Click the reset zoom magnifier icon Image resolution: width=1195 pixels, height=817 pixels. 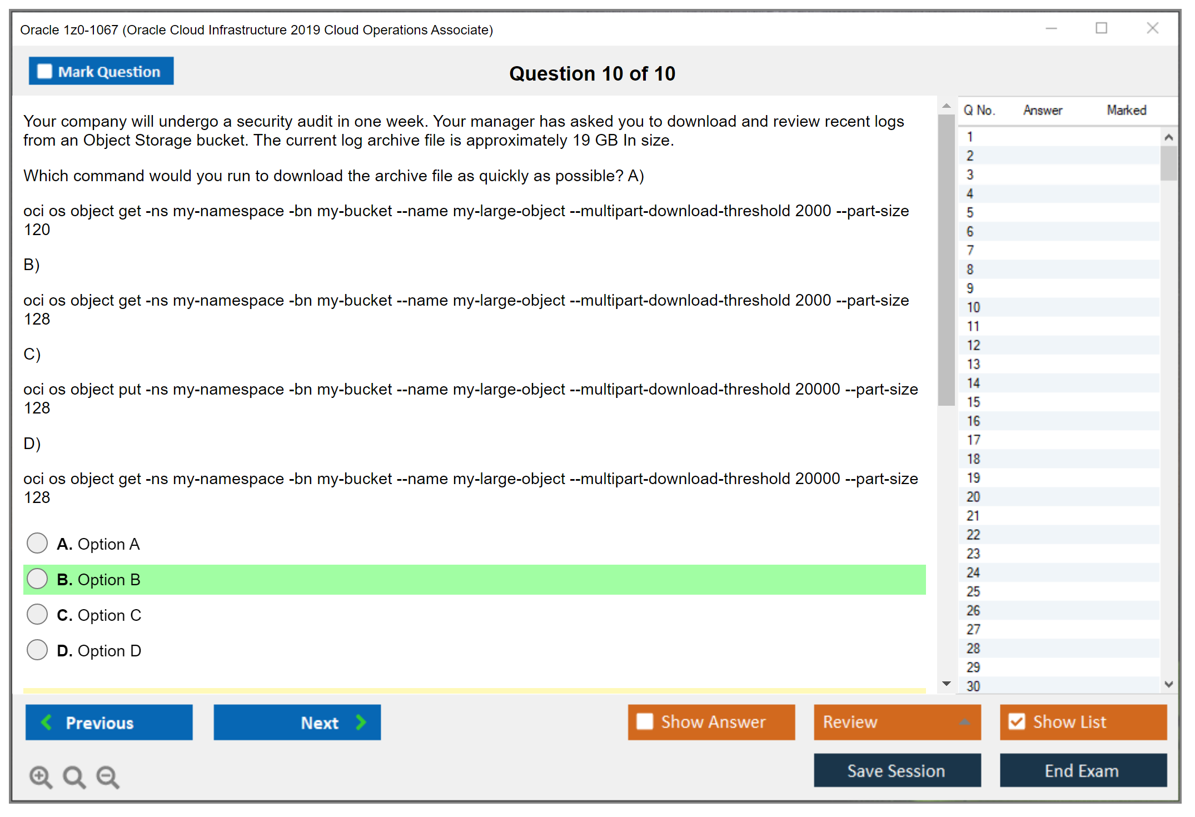[74, 776]
